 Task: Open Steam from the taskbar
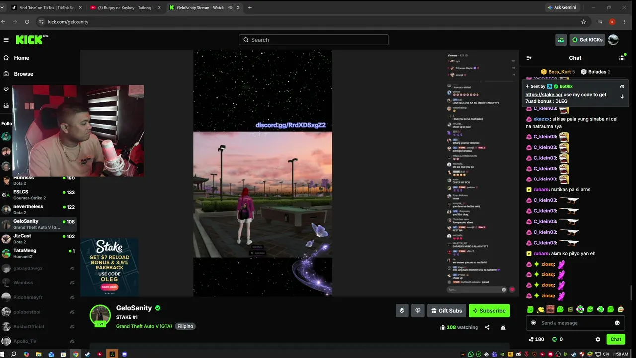click(87, 354)
